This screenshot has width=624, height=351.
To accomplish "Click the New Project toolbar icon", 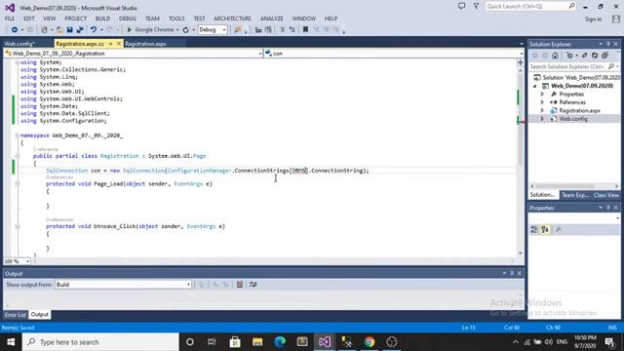I will 44,30.
